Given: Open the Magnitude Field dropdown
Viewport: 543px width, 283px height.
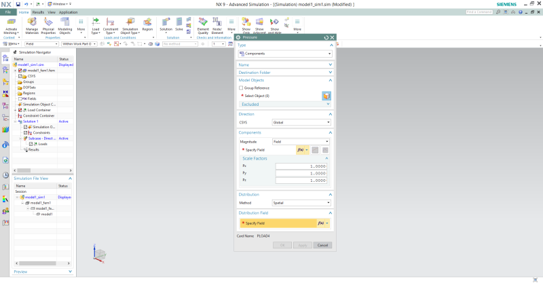Looking at the screenshot, I should point(300,142).
